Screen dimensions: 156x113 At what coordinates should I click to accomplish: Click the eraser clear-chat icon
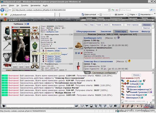point(82,106)
